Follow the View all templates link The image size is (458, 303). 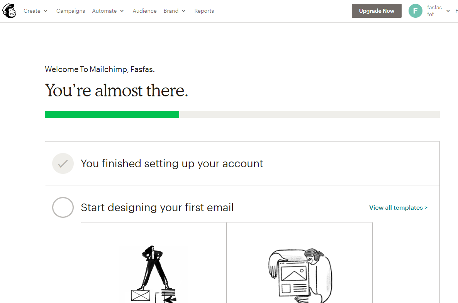(x=398, y=207)
